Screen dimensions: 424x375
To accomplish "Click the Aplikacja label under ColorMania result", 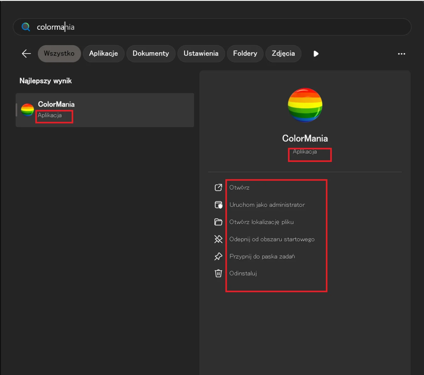I will pyautogui.click(x=50, y=115).
